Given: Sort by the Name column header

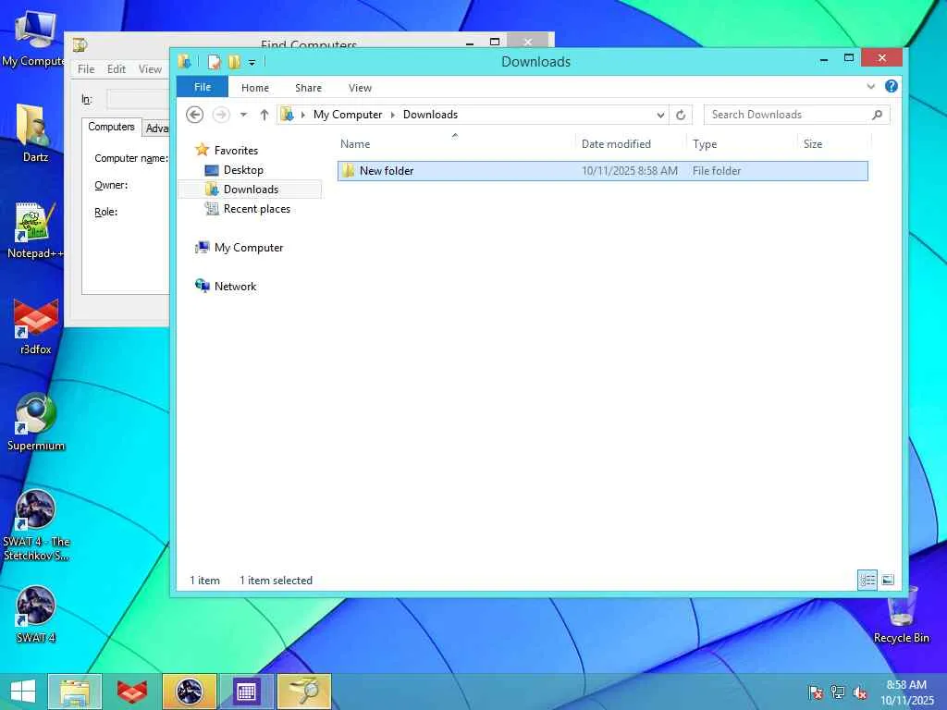Looking at the screenshot, I should point(355,144).
